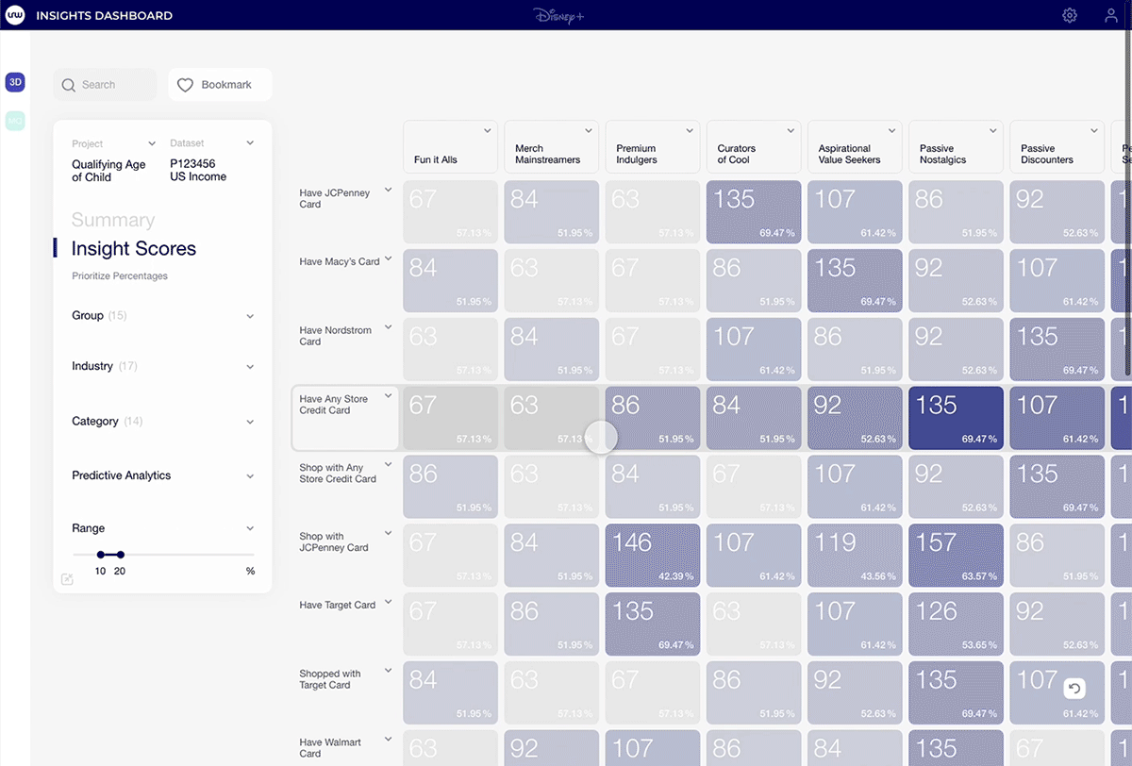Click into the Search field
The image size is (1132, 766).
click(x=105, y=85)
